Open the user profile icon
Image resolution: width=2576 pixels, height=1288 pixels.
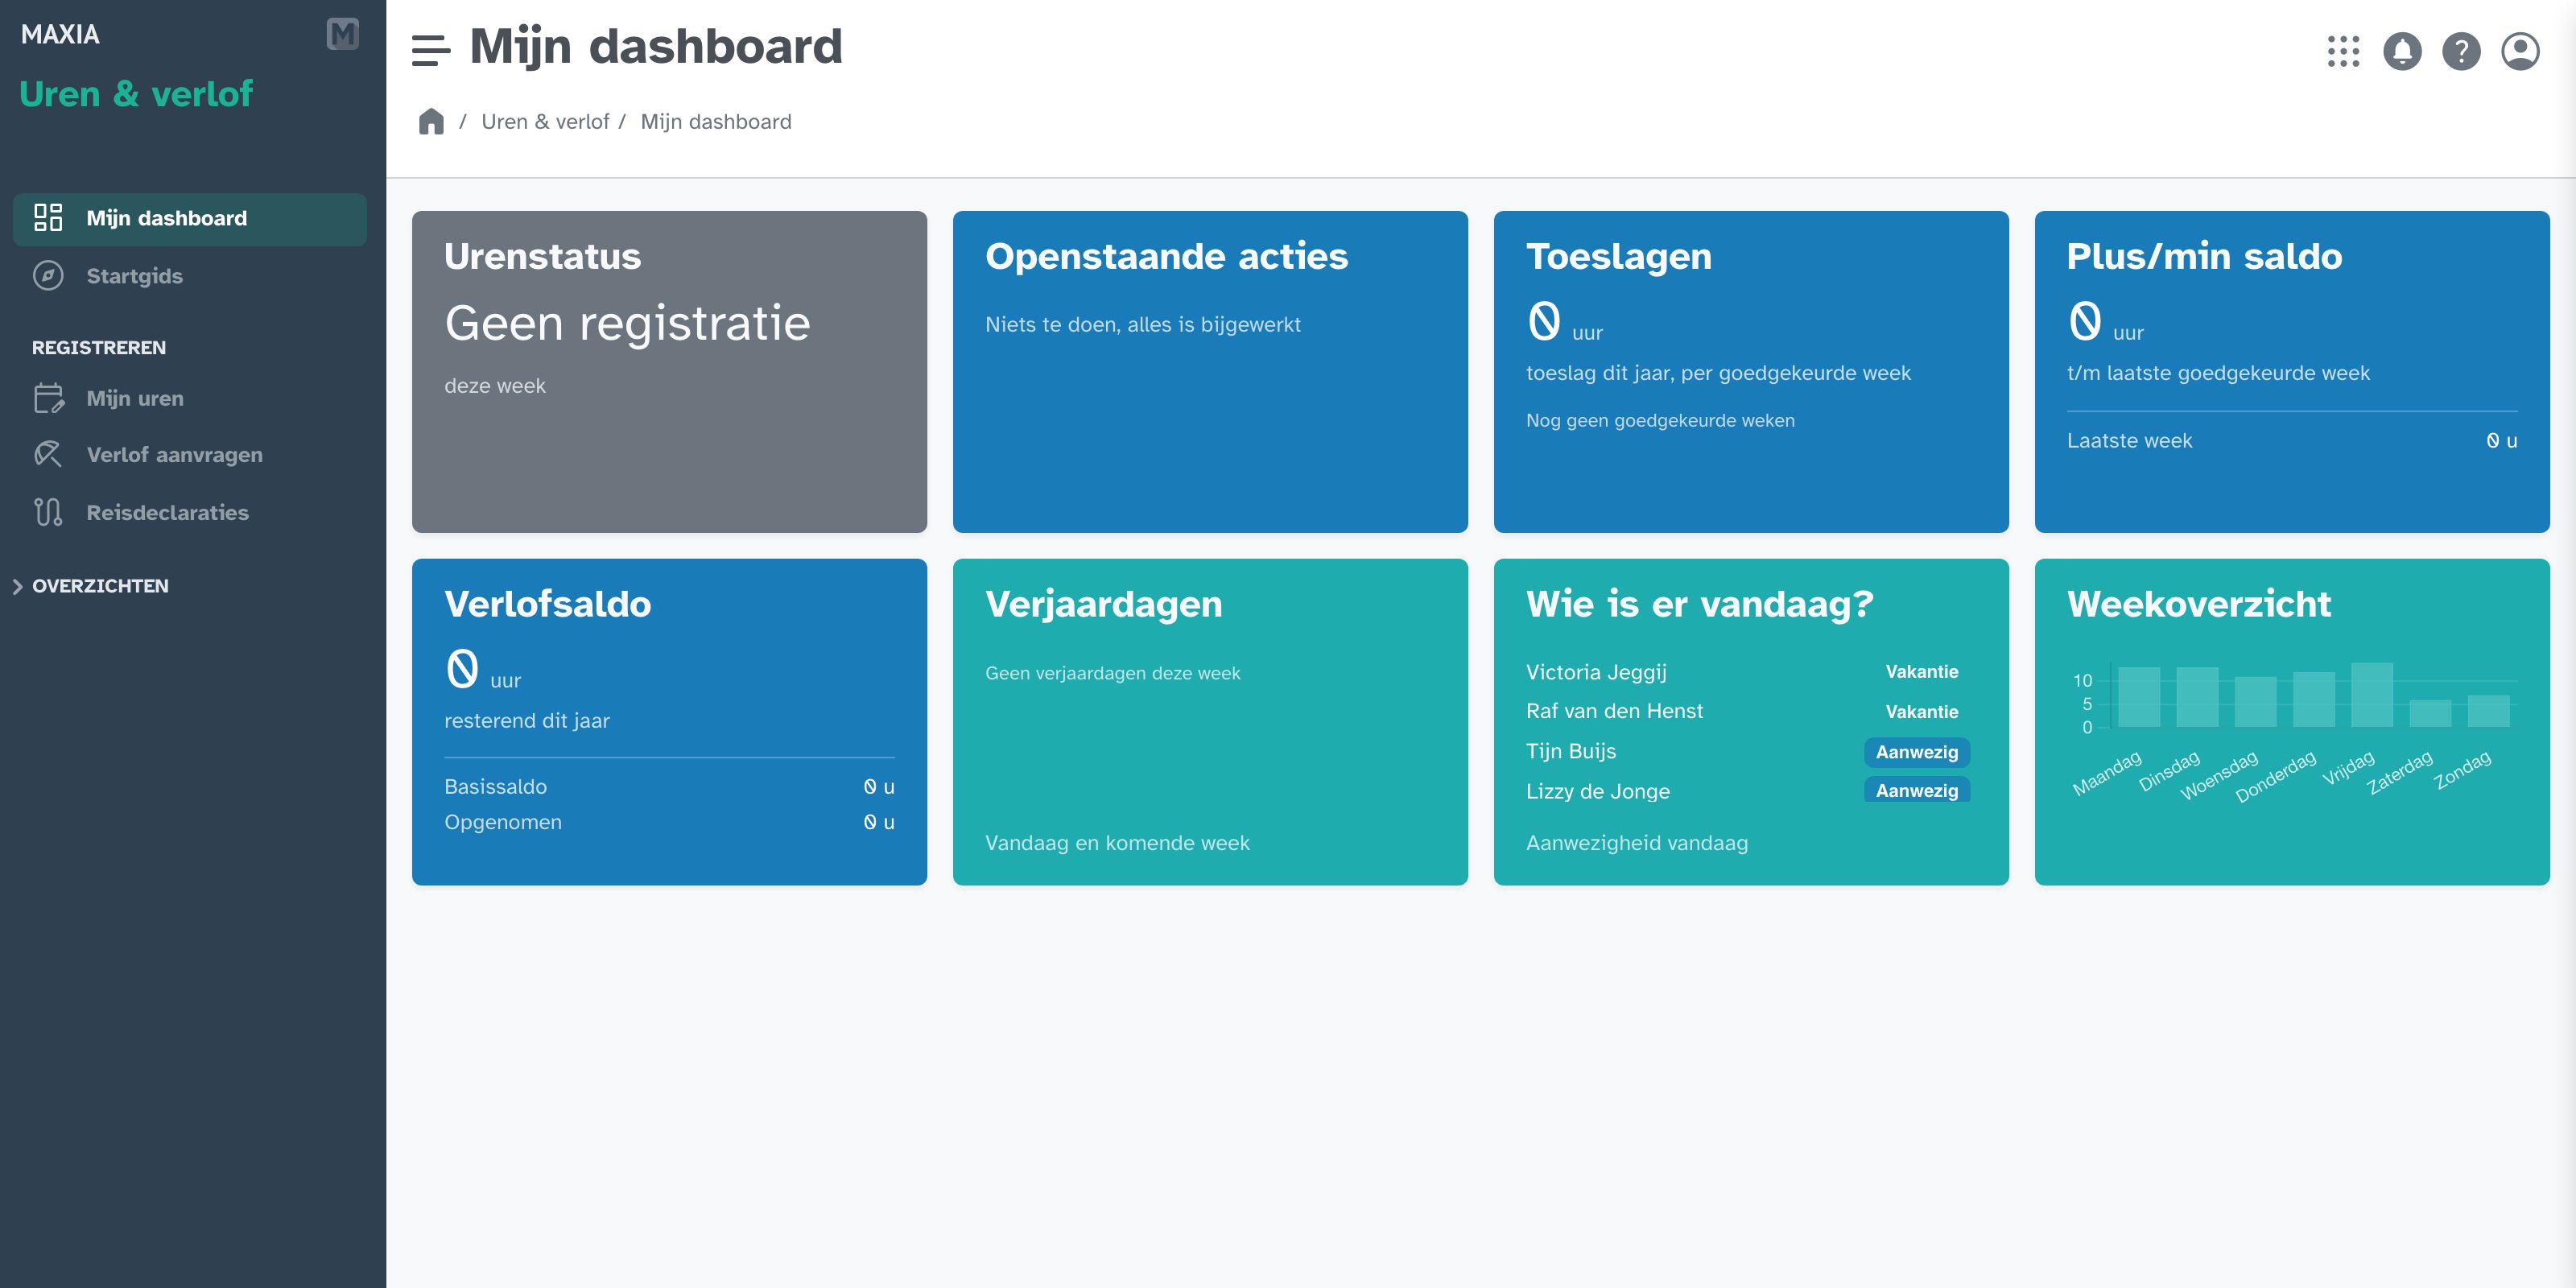(x=2520, y=51)
